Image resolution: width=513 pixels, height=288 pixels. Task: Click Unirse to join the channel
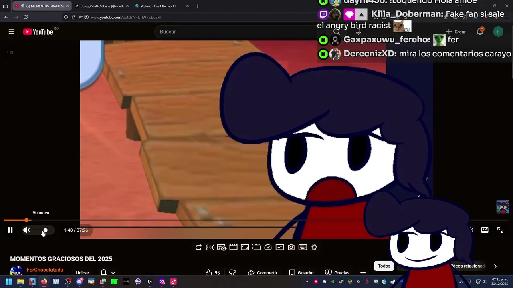click(83, 273)
